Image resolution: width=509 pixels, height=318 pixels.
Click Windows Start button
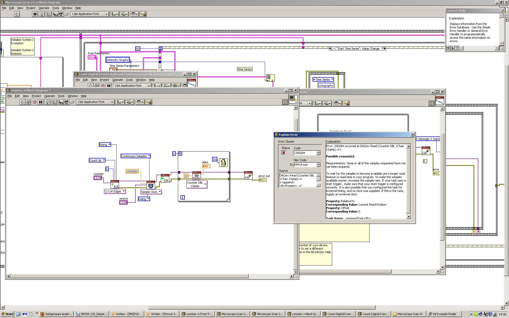coord(7,314)
